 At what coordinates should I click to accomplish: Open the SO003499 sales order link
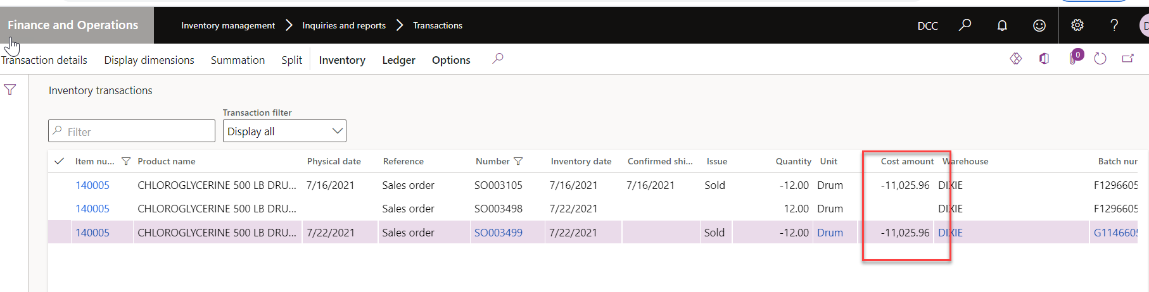(498, 233)
